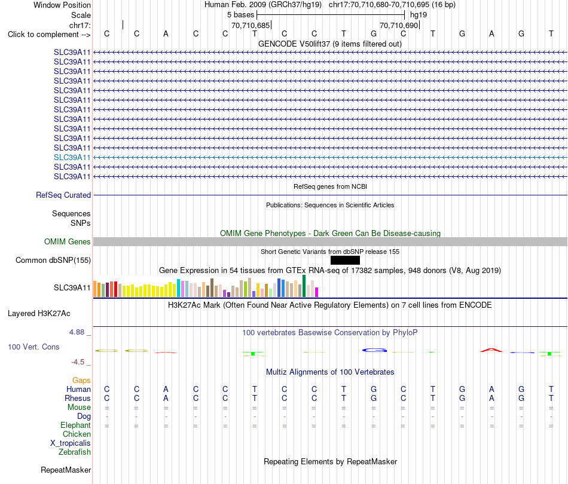Open the GTEx tissue expression bar chart
This screenshot has height=484, width=568.
pos(206,286)
